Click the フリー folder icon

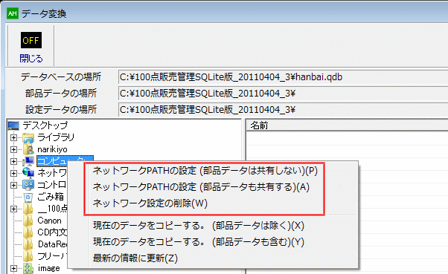pyautogui.click(x=28, y=256)
